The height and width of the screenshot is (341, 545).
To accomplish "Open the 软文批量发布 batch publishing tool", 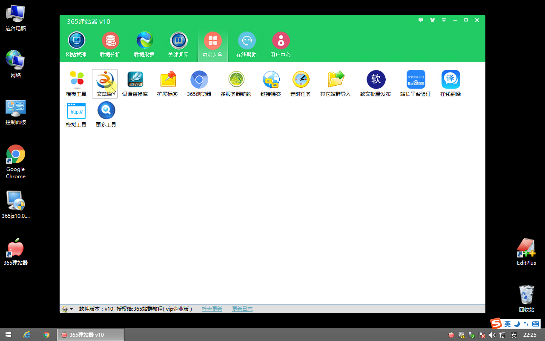I will pos(376,84).
